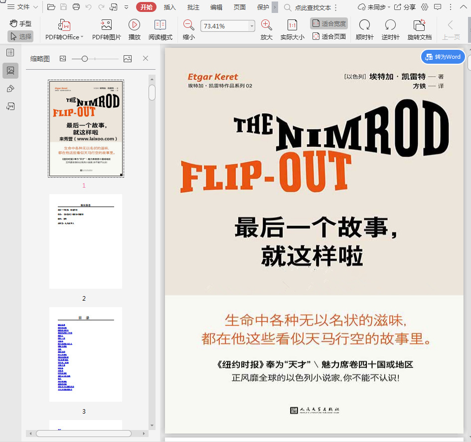The width and height of the screenshot is (471, 442).
Task: Click the 分享 share button
Action: (x=405, y=7)
